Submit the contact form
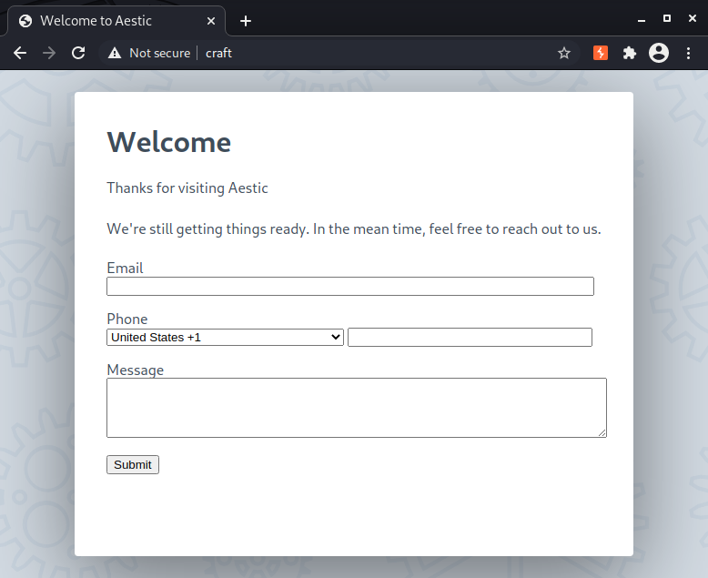 click(x=133, y=464)
